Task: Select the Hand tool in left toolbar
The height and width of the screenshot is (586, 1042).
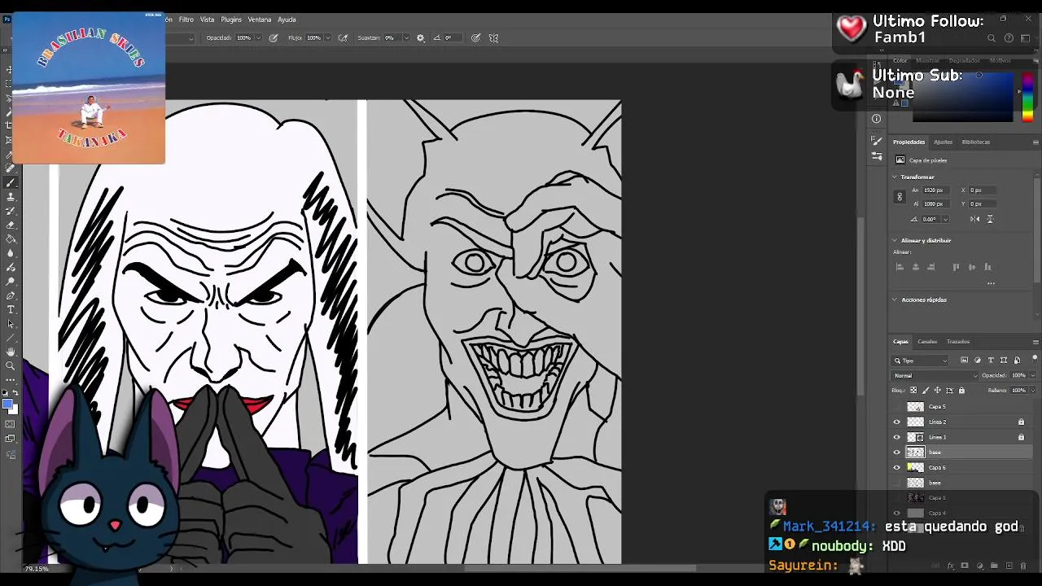Action: 11,352
